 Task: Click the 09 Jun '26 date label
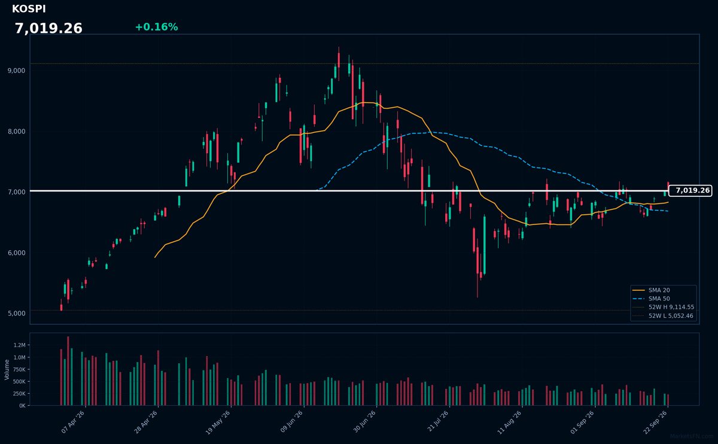point(291,422)
